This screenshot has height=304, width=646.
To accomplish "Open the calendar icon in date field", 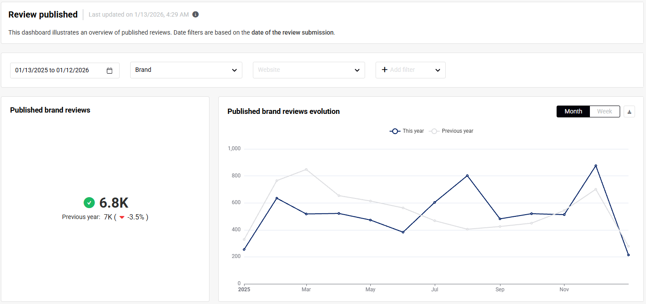I will (110, 71).
